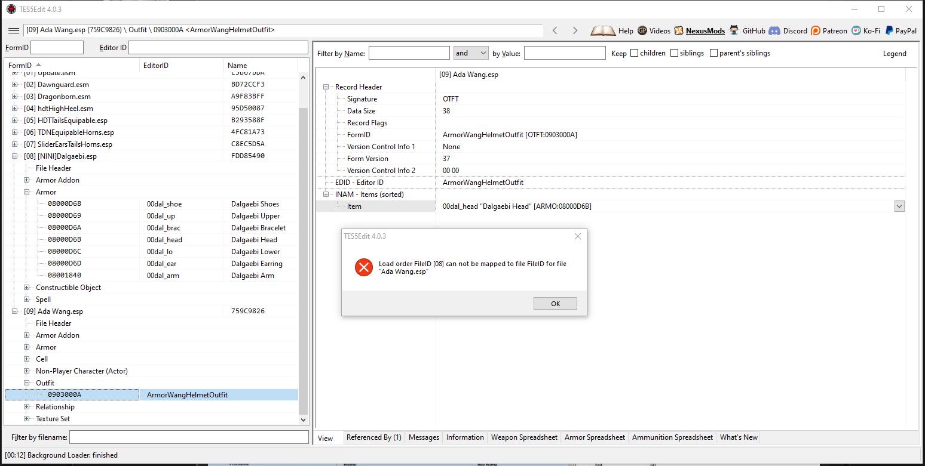The height and width of the screenshot is (466, 925).
Task: Sort by FormID column header
Action: point(72,66)
